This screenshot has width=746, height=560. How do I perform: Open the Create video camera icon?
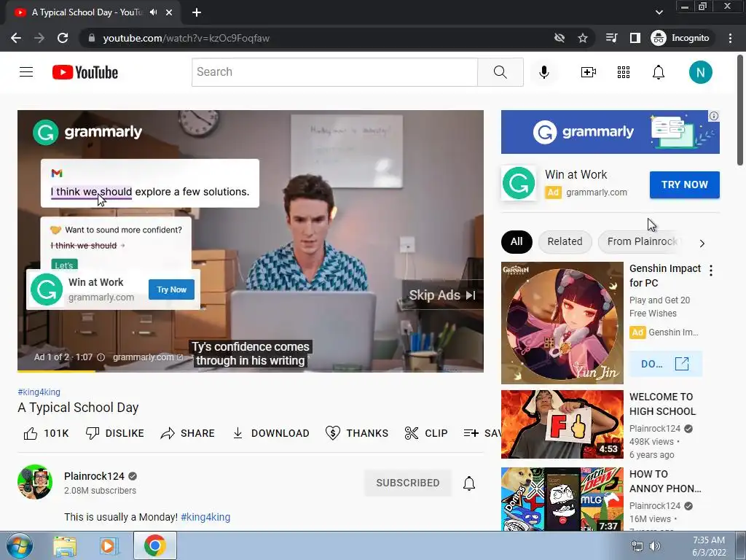point(589,72)
